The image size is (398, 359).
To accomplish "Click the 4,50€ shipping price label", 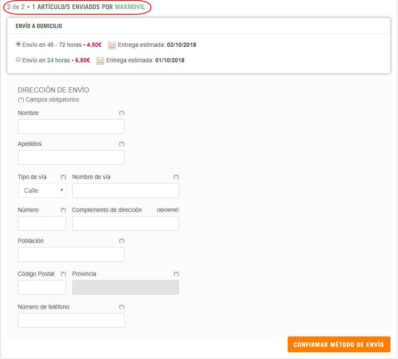I will point(94,45).
